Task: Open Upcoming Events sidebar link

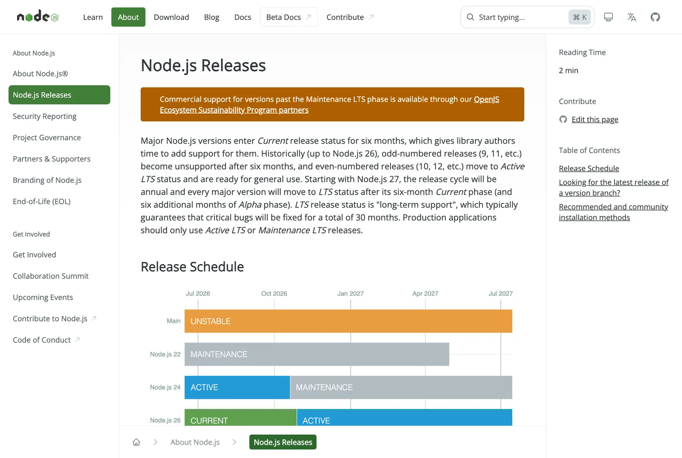Action: click(43, 297)
